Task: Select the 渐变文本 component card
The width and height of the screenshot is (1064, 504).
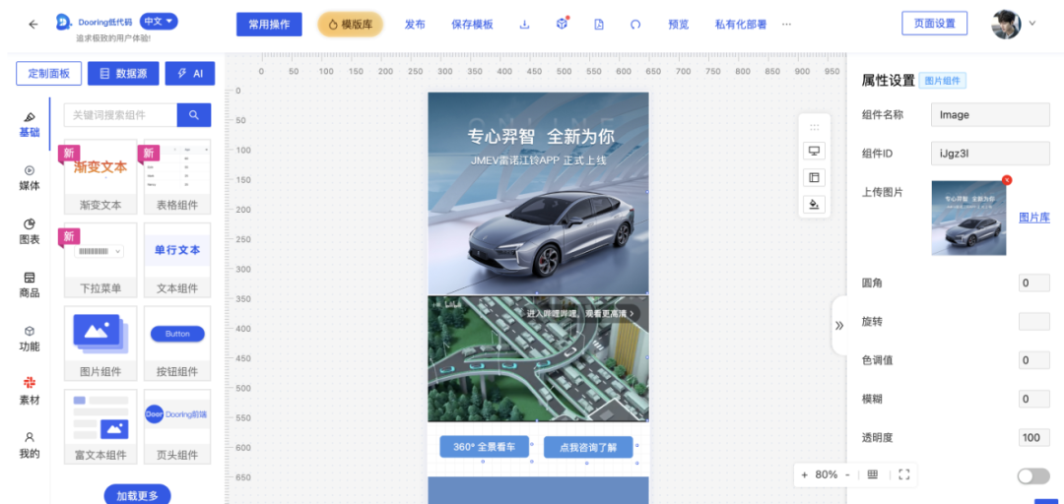Action: 100,178
